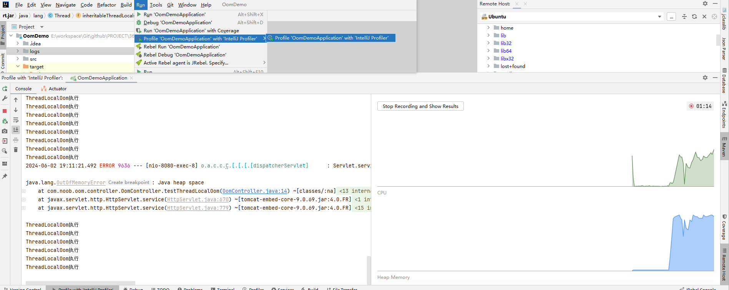Hide the Remote Host panel
729x290 pixels.
pos(715,3)
